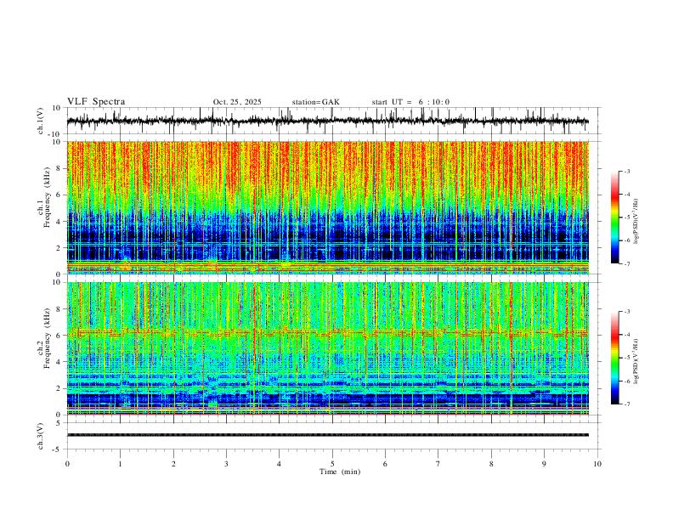Screen dimensions: 673x520
Task: Click the "6" tick on the time axis
Action: click(385, 464)
